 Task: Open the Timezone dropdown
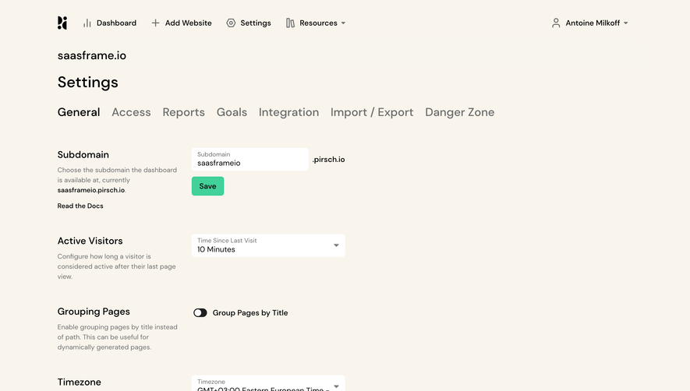[268, 383]
